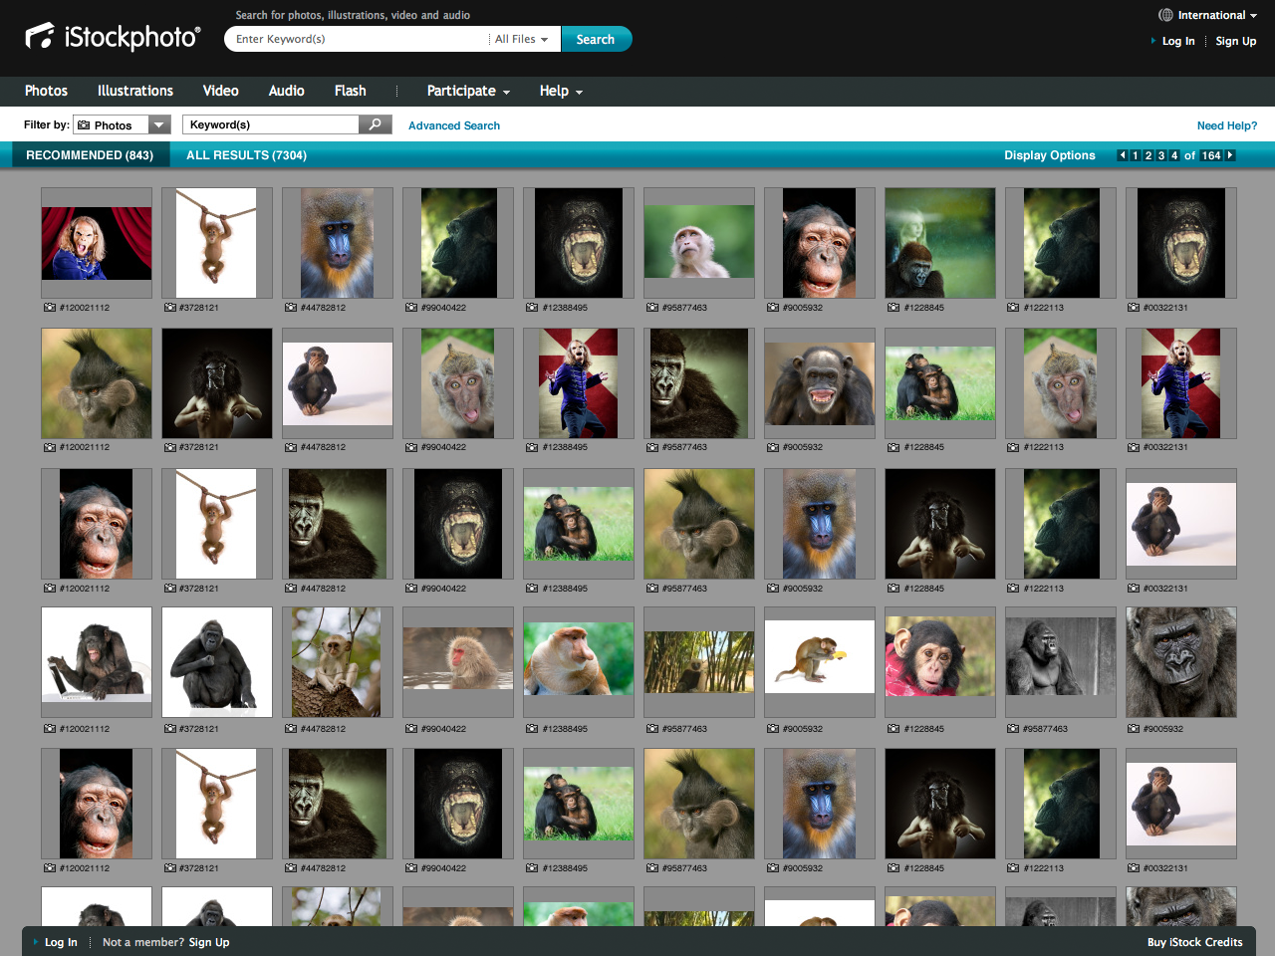Image resolution: width=1275 pixels, height=956 pixels.
Task: Open the All Files dropdown
Action: (x=522, y=39)
